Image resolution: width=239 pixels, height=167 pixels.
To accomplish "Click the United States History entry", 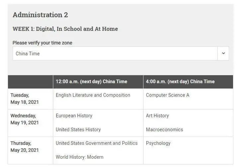I will (x=78, y=130).
